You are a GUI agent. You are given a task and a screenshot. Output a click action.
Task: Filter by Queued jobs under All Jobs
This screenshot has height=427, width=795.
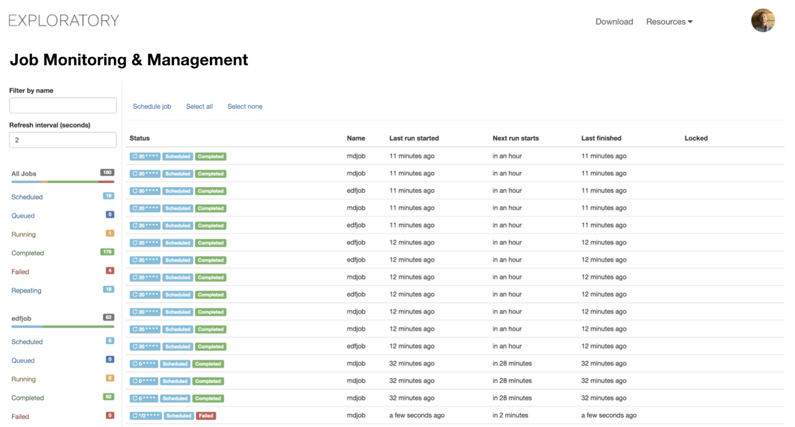coord(23,215)
